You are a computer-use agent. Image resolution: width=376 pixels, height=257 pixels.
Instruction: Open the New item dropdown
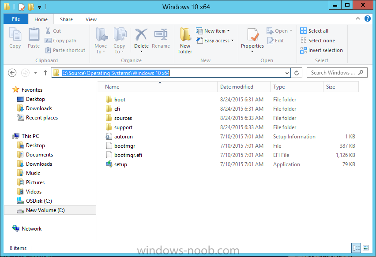pos(213,31)
